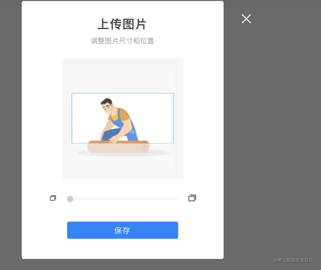This screenshot has width=321, height=270.
Task: Click the right edge of the crop frame
Action: [x=173, y=118]
